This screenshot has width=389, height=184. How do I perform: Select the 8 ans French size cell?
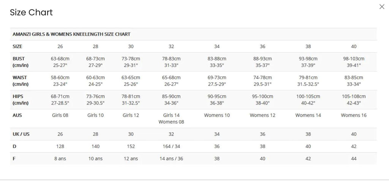[60, 159]
